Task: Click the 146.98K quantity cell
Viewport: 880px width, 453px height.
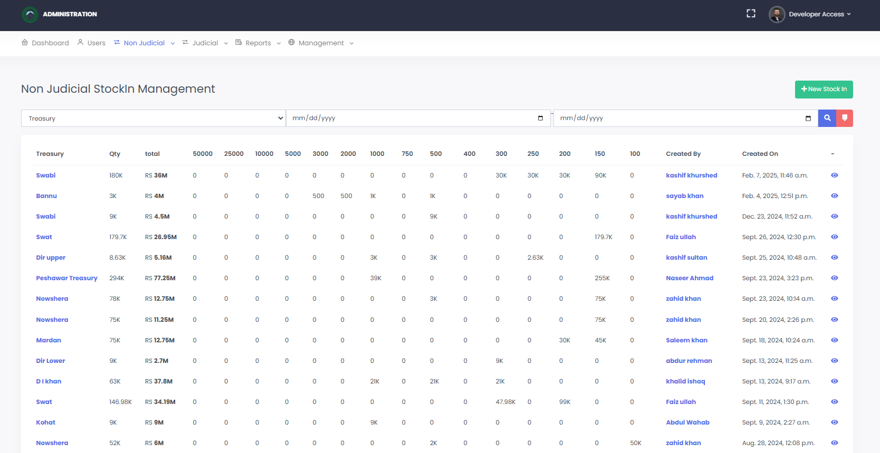Action: (120, 402)
